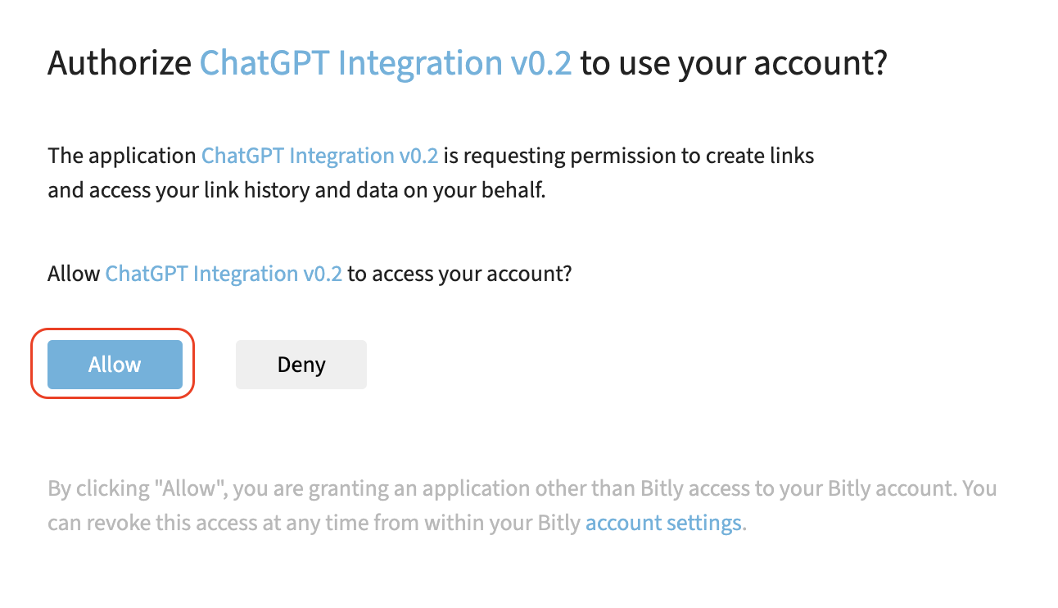The image size is (1058, 608).
Task: Open the account settings link
Action: pyautogui.click(x=663, y=523)
